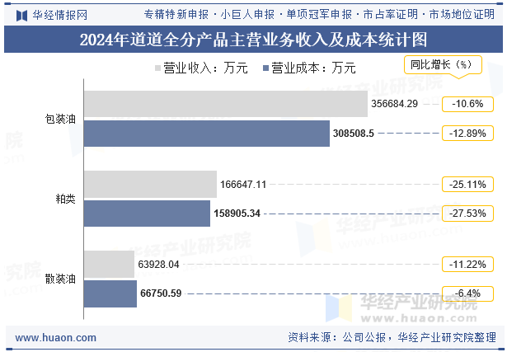507x352 pixels.
Task: Click the blue 营业成本 legend swatch
Action: 265,68
